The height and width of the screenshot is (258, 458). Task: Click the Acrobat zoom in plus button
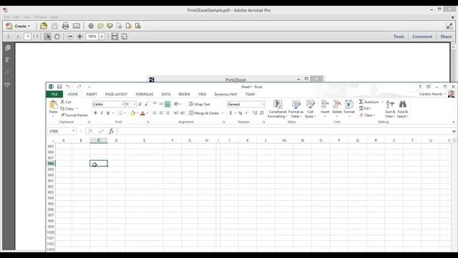point(79,37)
